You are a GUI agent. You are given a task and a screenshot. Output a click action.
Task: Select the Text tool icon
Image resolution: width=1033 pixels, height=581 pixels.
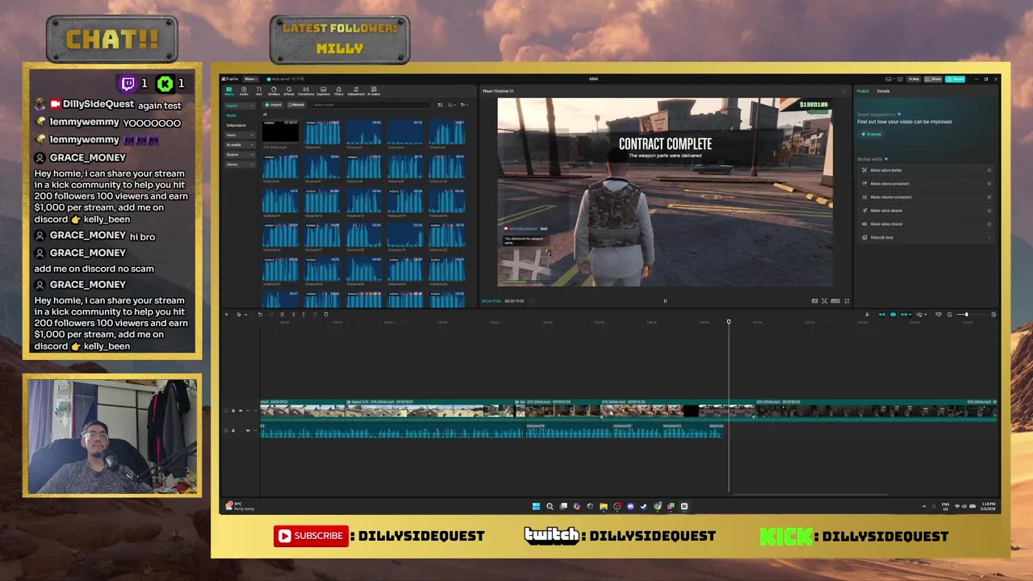[x=259, y=91]
